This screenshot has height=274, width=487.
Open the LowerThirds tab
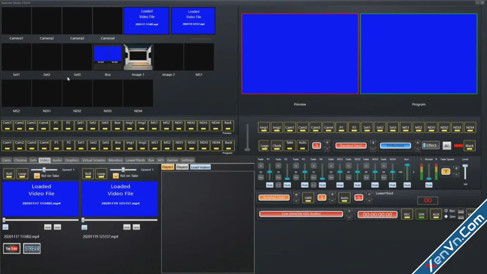tap(136, 160)
